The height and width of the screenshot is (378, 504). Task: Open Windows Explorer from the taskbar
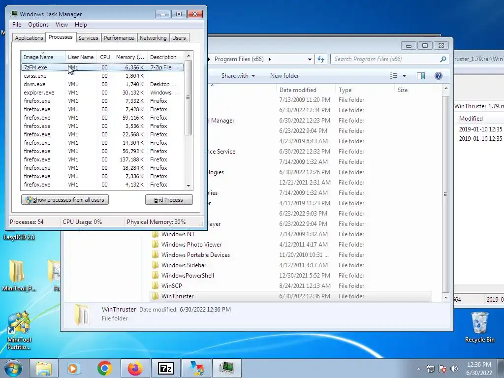pos(44,368)
